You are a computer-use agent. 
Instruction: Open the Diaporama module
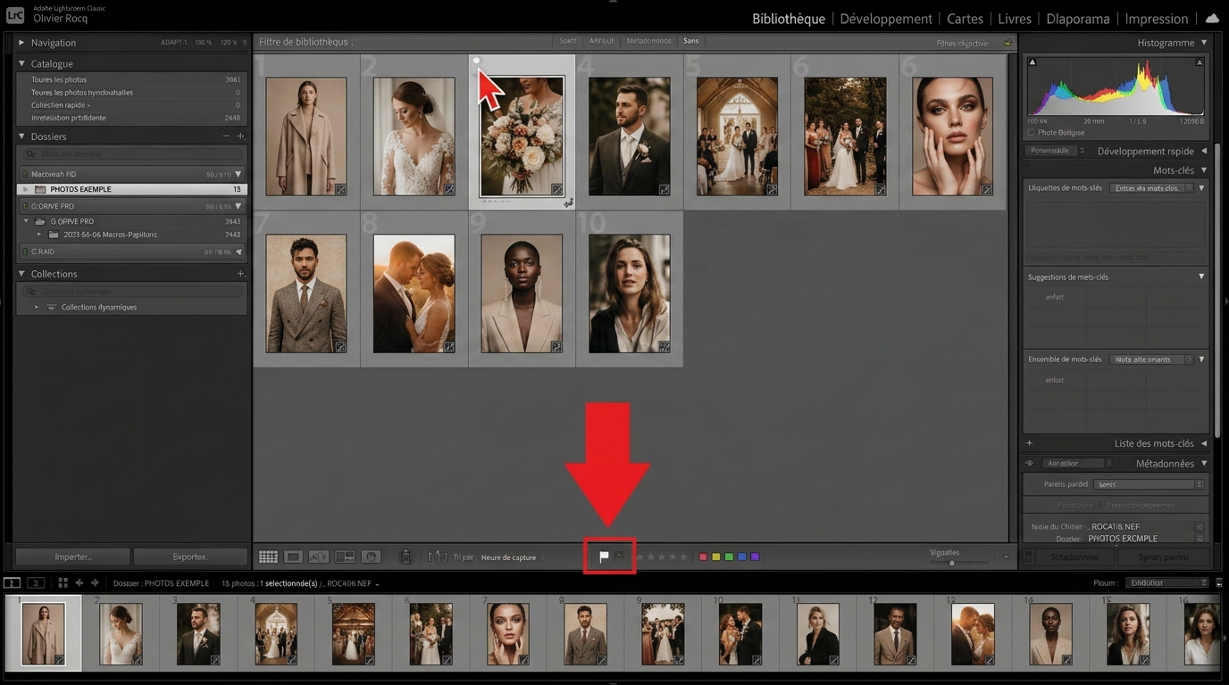[x=1078, y=19]
